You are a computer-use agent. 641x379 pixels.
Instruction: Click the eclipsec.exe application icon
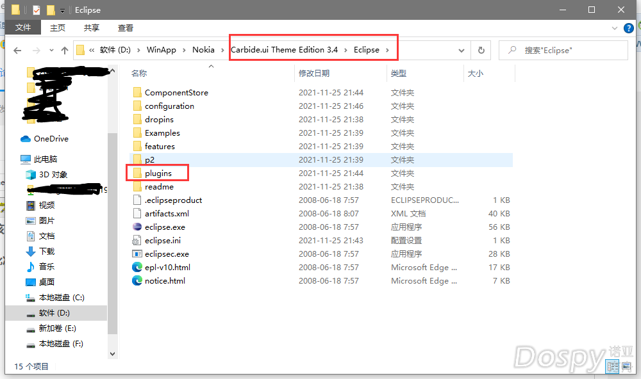[x=137, y=254]
